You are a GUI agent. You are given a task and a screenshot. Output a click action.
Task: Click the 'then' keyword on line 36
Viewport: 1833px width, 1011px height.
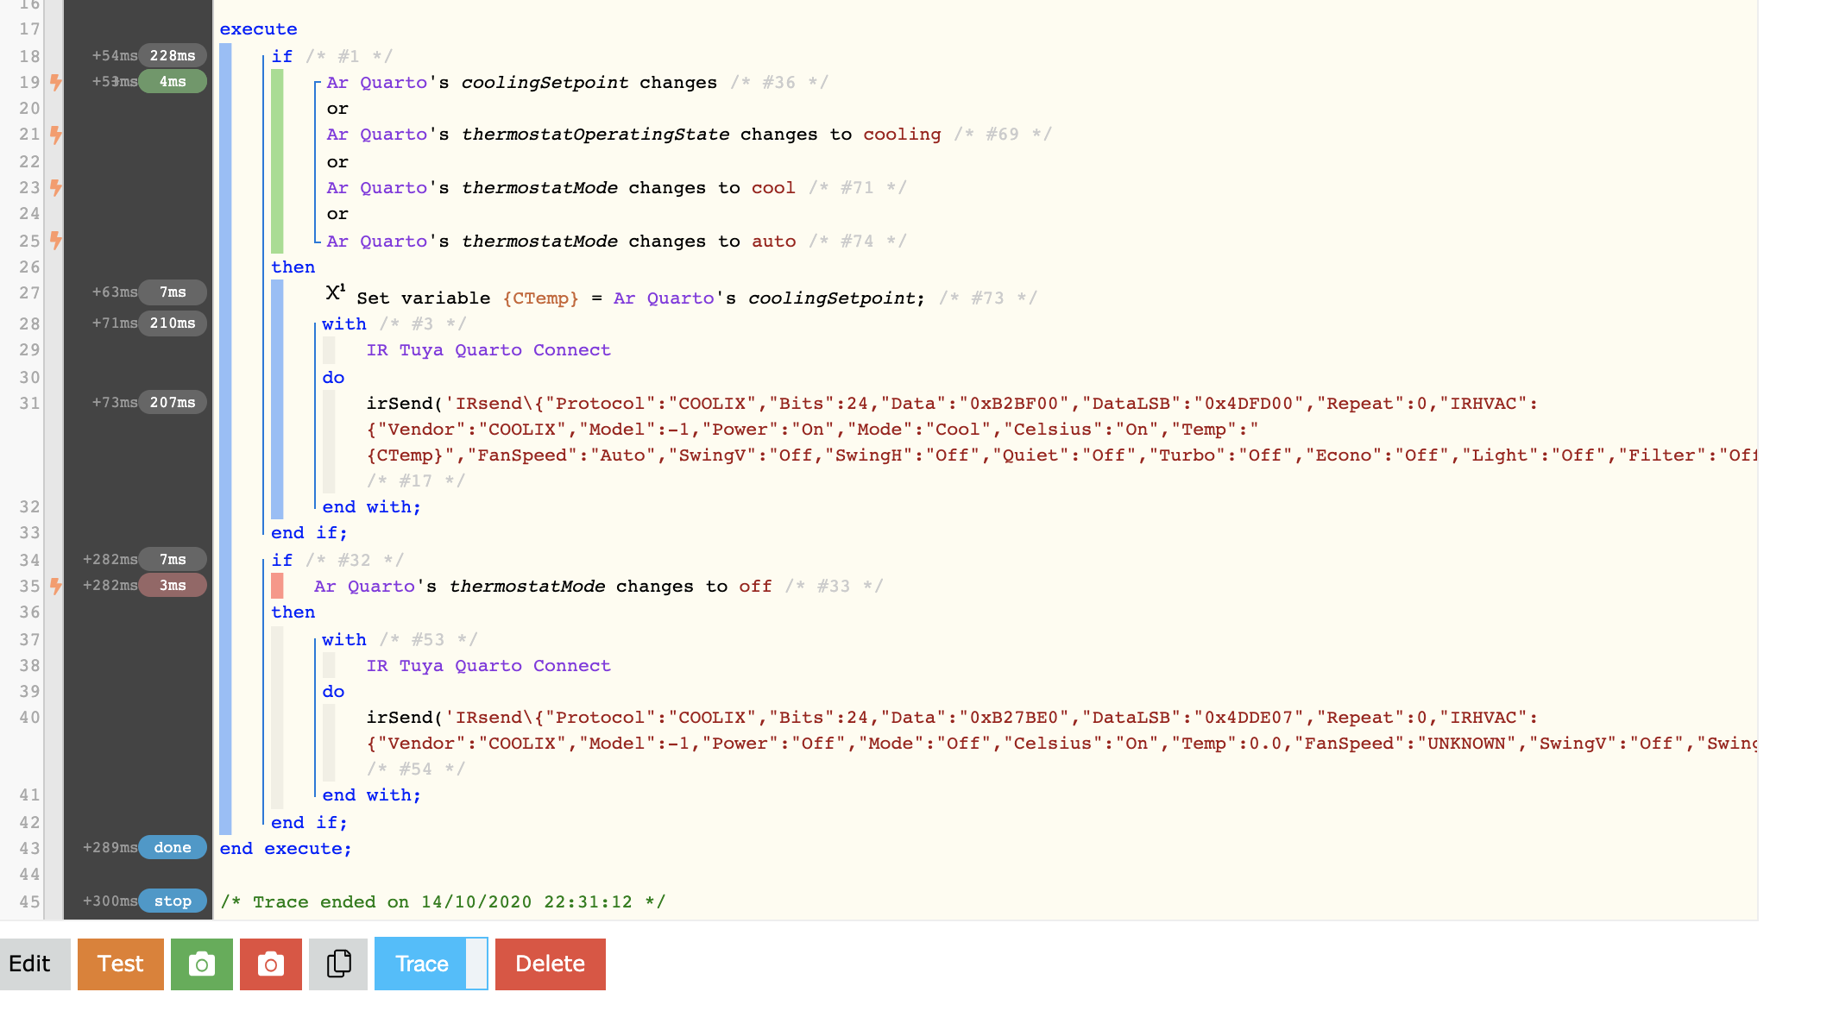pyautogui.click(x=293, y=612)
